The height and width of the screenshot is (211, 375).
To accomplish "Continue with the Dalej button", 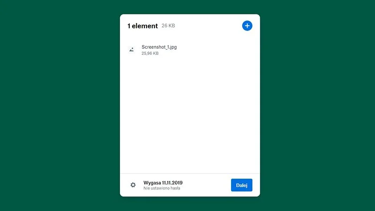I will click(241, 185).
